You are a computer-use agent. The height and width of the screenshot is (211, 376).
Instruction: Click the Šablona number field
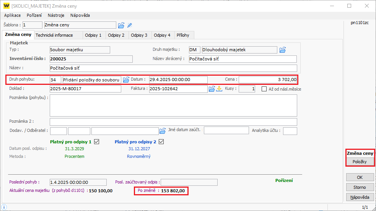33,25
